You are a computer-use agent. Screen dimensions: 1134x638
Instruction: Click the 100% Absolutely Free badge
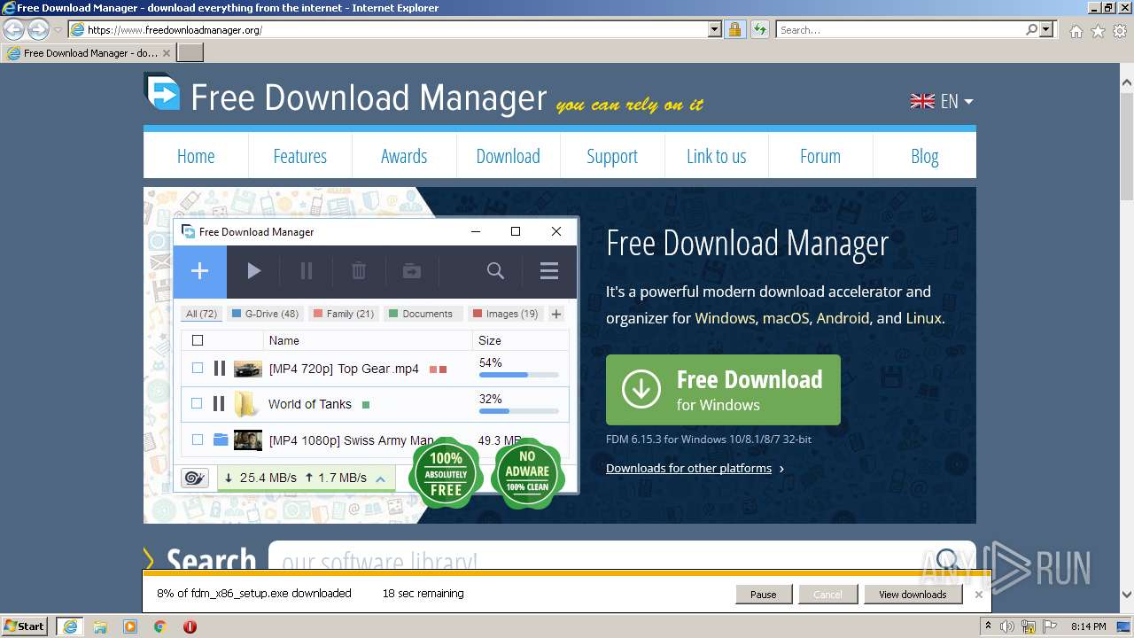coord(446,472)
